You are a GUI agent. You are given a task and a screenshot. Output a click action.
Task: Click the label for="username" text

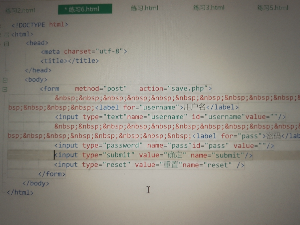[x=139, y=107]
